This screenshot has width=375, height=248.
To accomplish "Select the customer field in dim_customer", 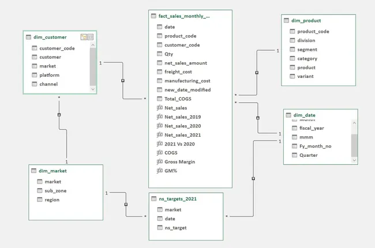I will coord(50,57).
